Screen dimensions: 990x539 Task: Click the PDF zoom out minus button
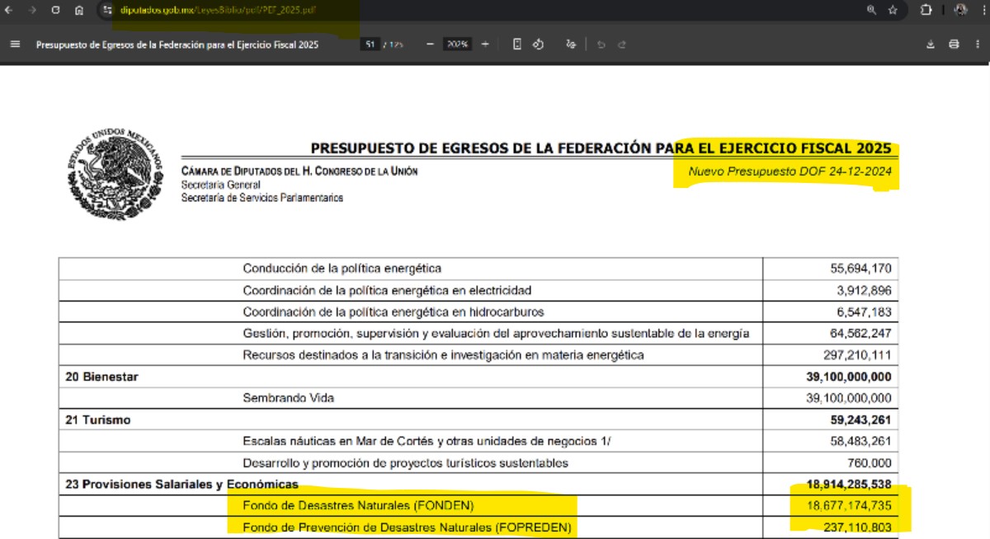[430, 45]
